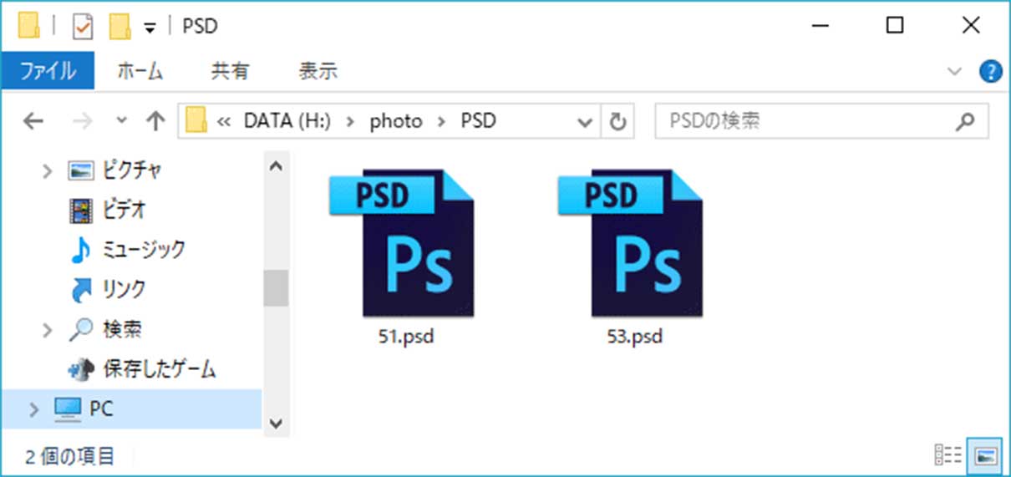Open the address bar history dropdown

coord(585,122)
